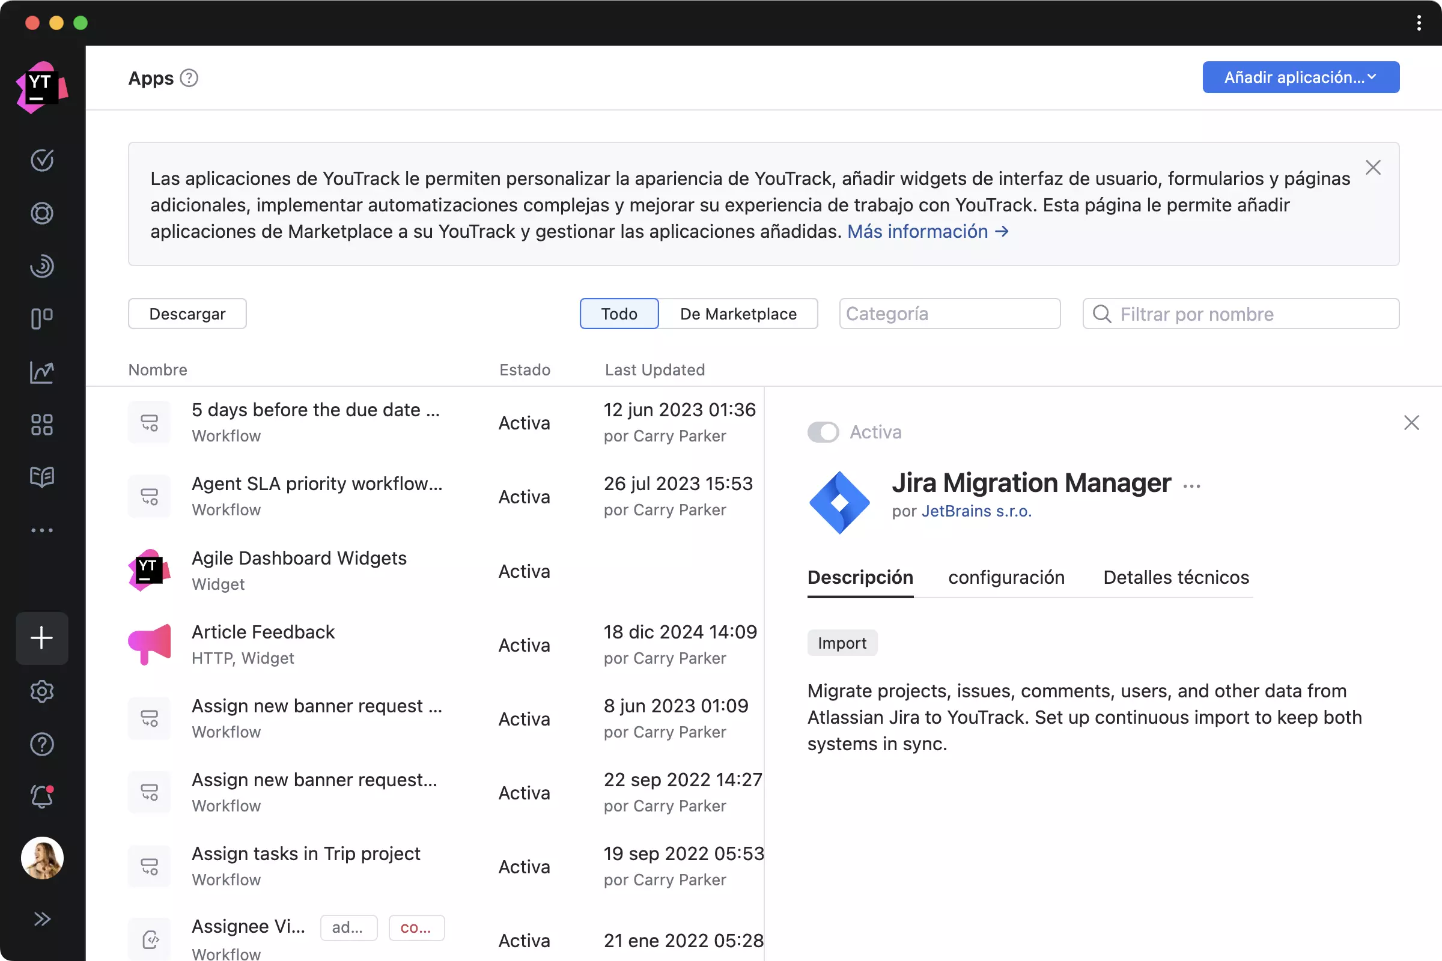
Task: Click the notifications bell icon
Action: [x=41, y=797]
